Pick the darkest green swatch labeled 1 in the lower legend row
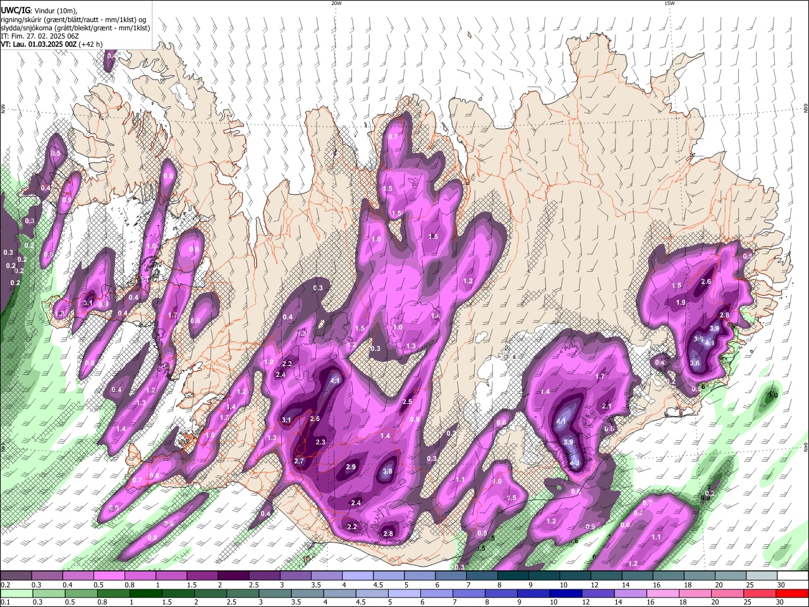809x607 pixels. pos(145,593)
